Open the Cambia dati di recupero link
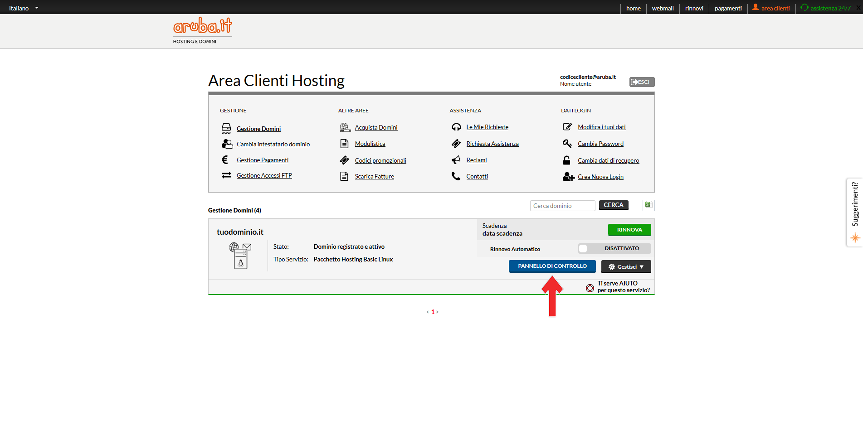Screen dimensions: 863x425 tap(608, 160)
